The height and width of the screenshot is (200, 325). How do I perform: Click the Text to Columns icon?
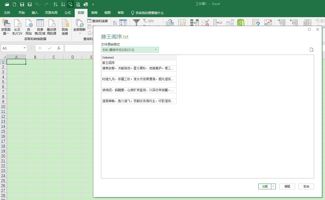pos(170,23)
